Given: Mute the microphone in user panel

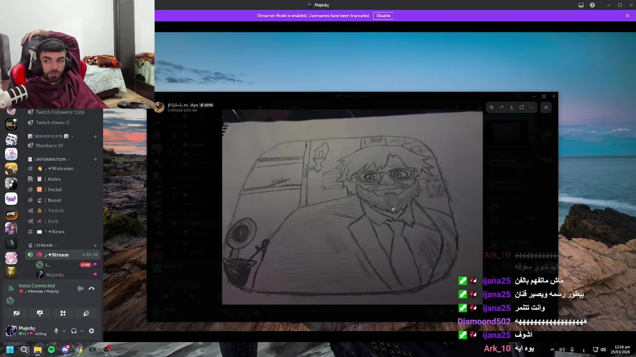Looking at the screenshot, I should coord(56,331).
